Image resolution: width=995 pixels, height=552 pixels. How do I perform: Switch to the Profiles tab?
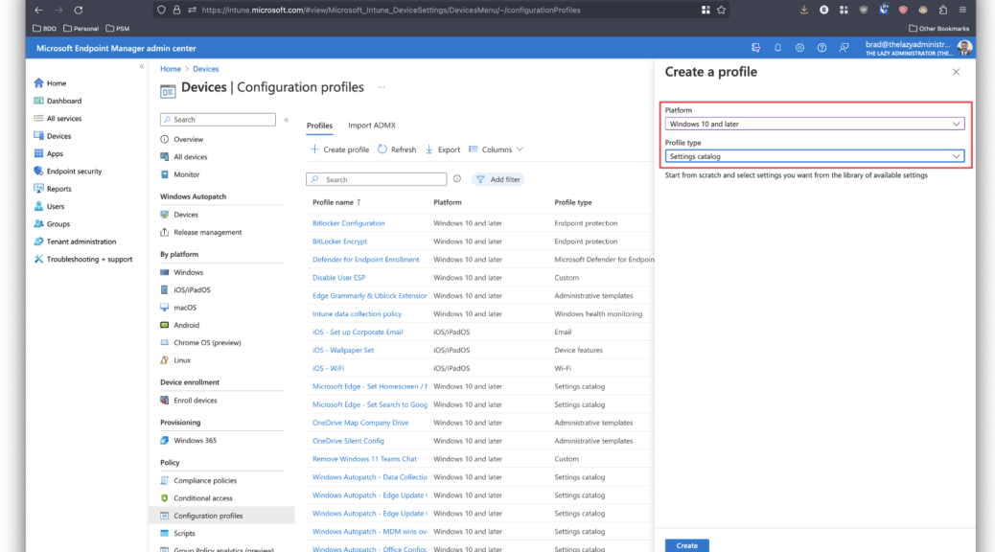pyautogui.click(x=319, y=126)
